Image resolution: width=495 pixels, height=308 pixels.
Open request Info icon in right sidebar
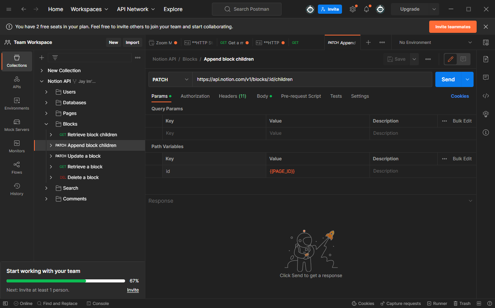(x=486, y=132)
